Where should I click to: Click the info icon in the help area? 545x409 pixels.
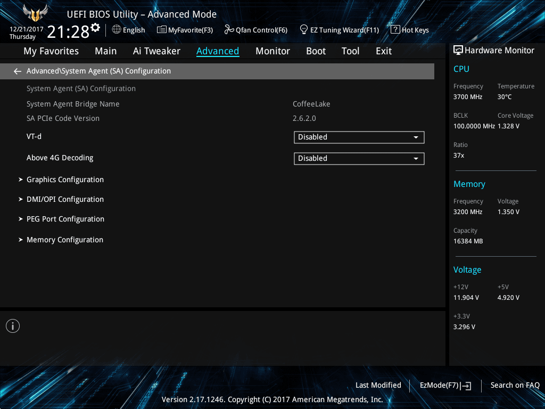(13, 326)
